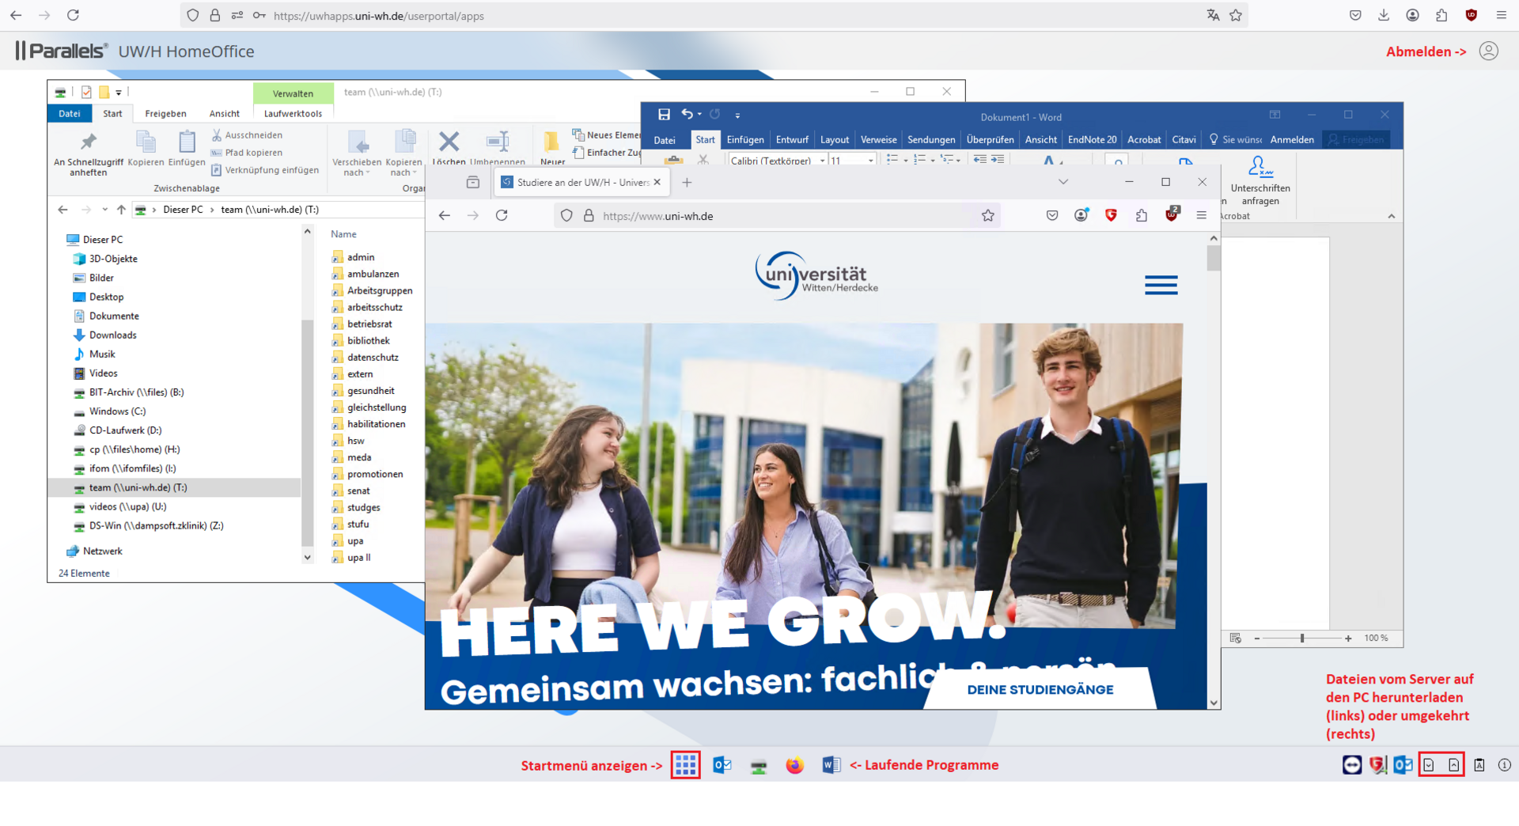Open new tab in inner Firefox
This screenshot has height=826, width=1519.
pyautogui.click(x=687, y=183)
